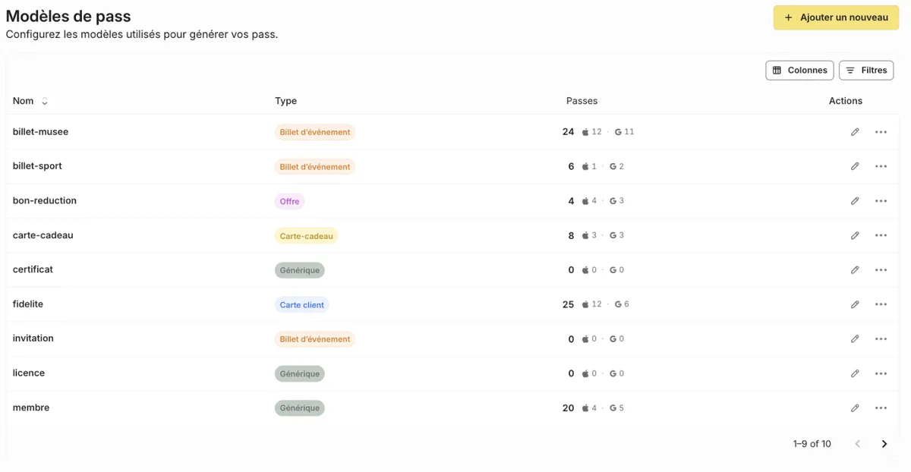Open more options for invitation row
This screenshot has height=472, width=911.
[881, 339]
